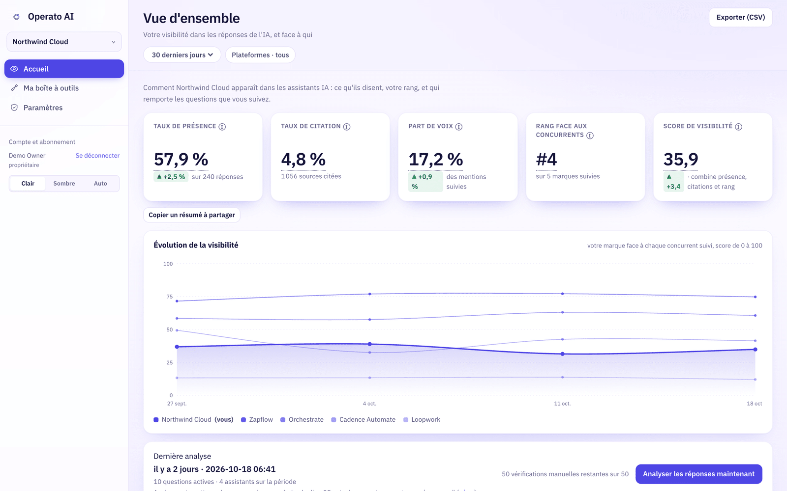Viewport: 787px width, 491px height.
Task: Open Ma boîte à outils
Action: [64, 88]
